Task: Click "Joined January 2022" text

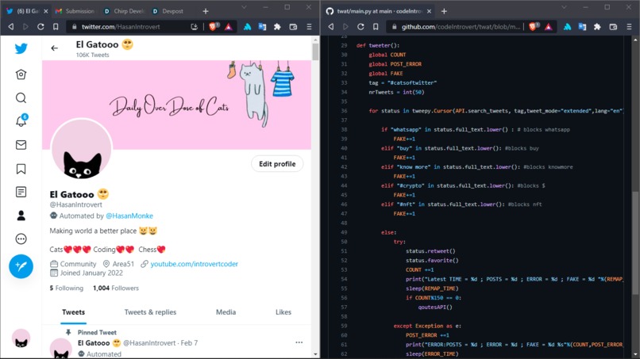Action: 91,273
